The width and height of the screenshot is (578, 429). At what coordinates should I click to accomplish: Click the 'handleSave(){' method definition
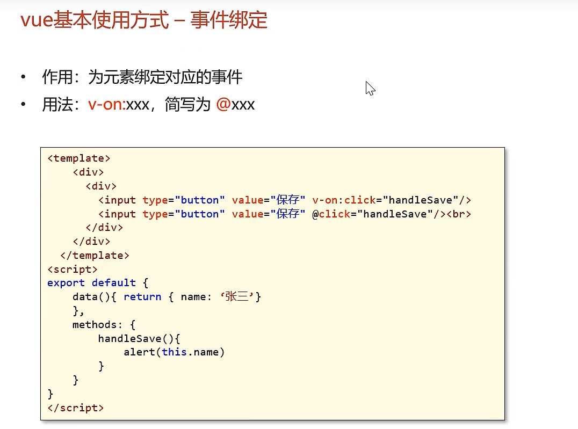point(139,339)
